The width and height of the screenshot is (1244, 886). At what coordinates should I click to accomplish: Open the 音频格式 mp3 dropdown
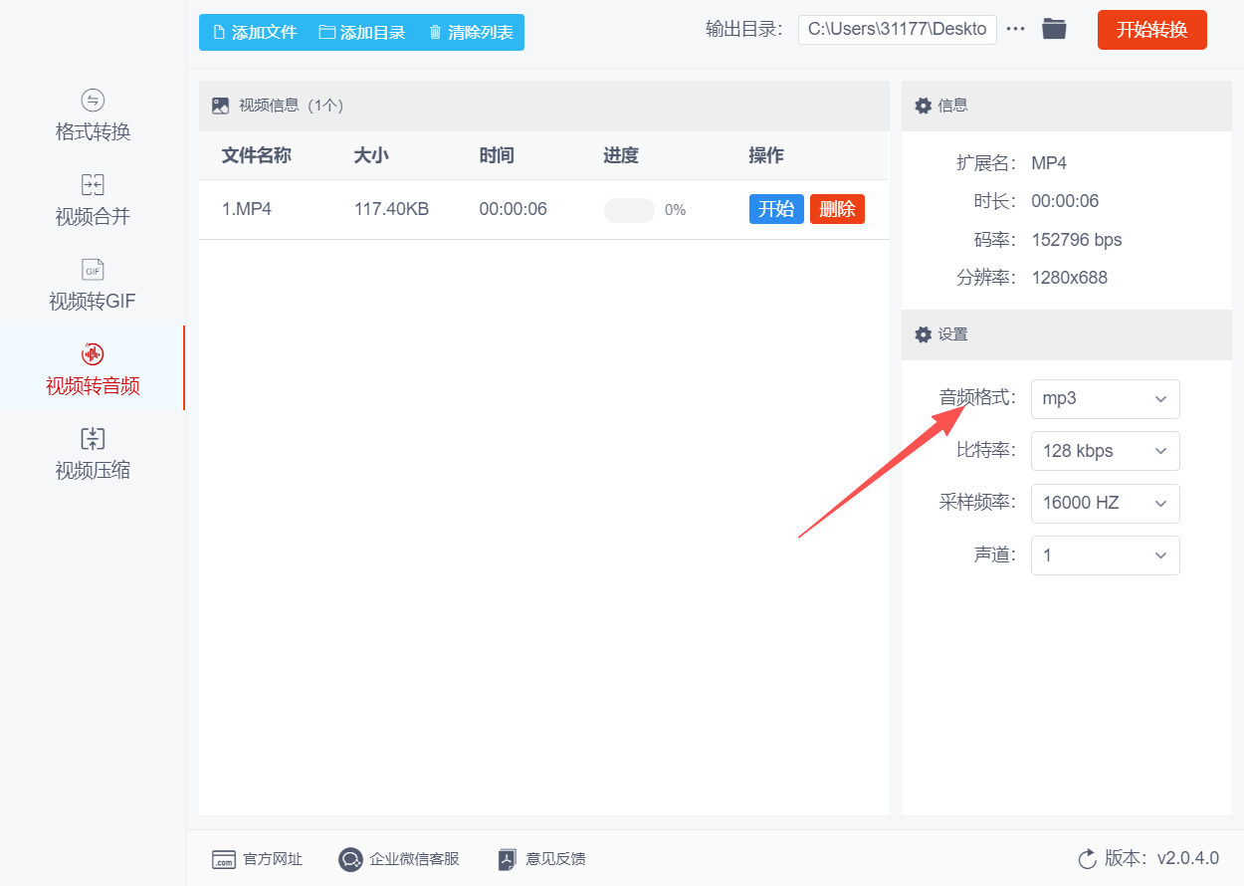[x=1105, y=398]
